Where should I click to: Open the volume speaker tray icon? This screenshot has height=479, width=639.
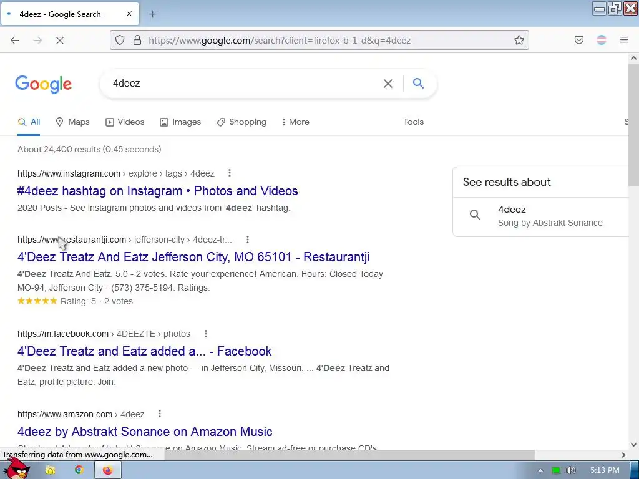coord(570,470)
